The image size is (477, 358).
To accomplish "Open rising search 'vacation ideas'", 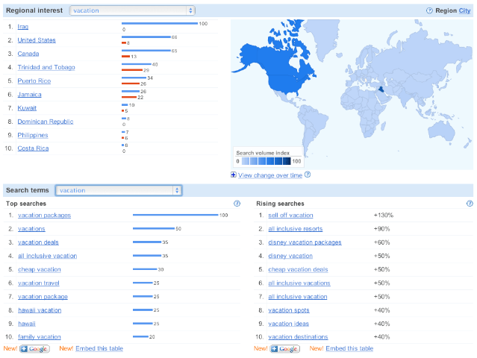I will (x=288, y=324).
